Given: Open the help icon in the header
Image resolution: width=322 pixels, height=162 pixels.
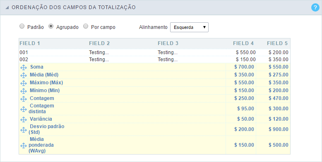Looking at the screenshot, I should pos(315,7).
